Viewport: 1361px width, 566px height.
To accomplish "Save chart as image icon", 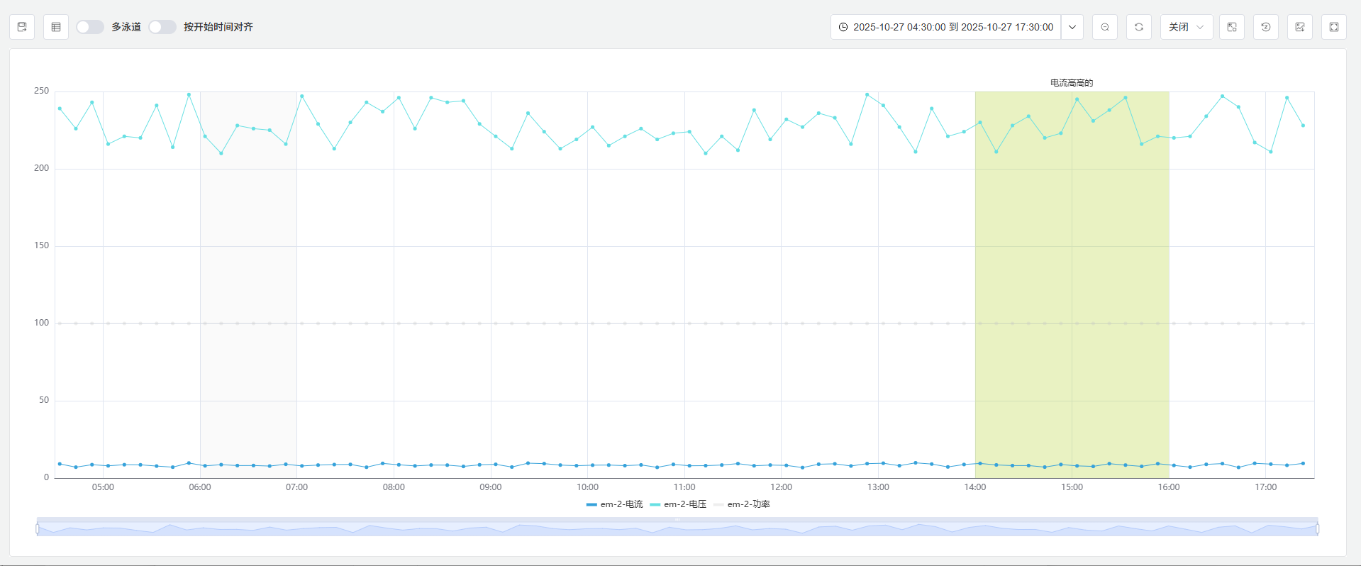I will tap(1300, 27).
